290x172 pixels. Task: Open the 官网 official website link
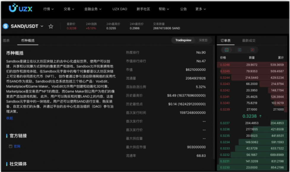tap(17, 146)
